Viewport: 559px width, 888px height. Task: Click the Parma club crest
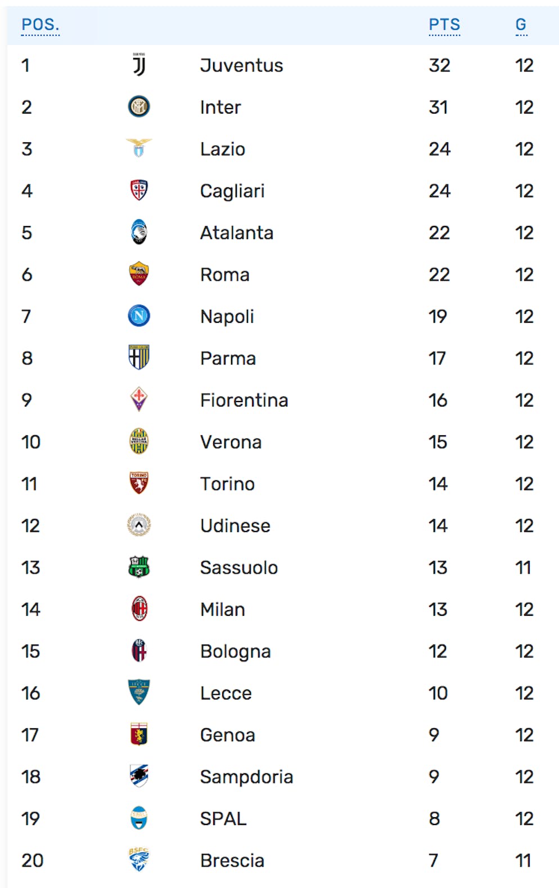point(139,358)
